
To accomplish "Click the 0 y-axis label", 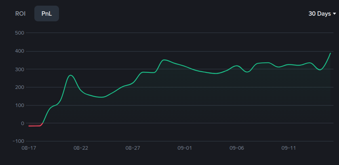I will [23, 123].
